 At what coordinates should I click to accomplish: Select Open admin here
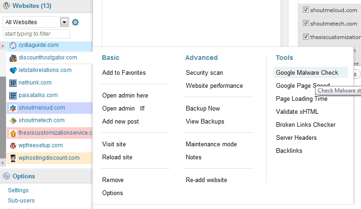125,96
